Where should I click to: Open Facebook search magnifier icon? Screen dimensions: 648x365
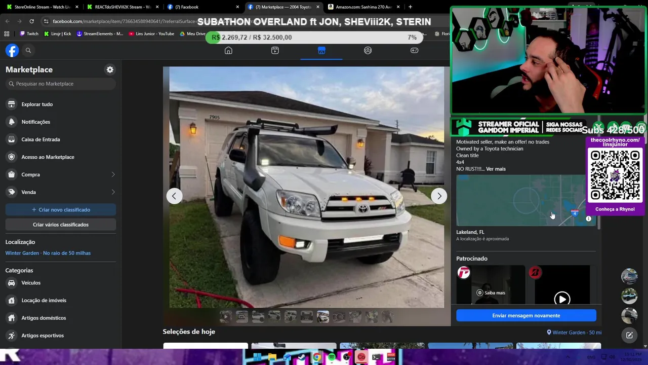click(x=28, y=50)
